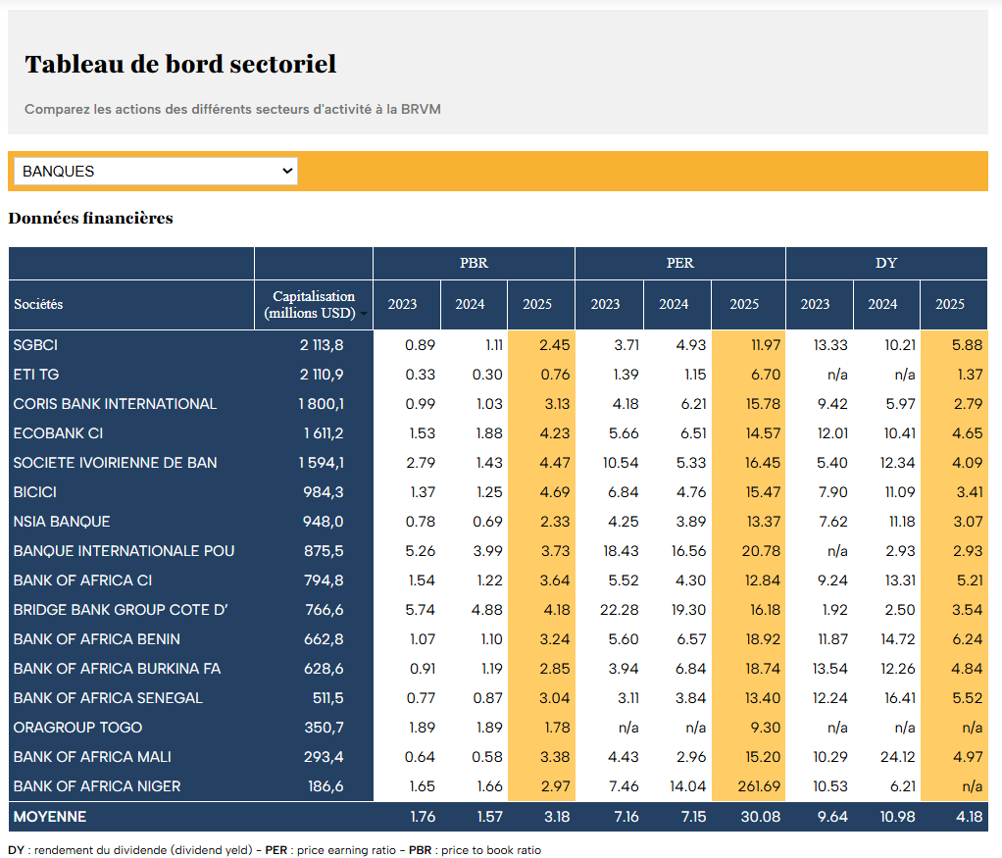Sort by Capitalisation column arrow
The image size is (1002, 858).
tap(364, 314)
